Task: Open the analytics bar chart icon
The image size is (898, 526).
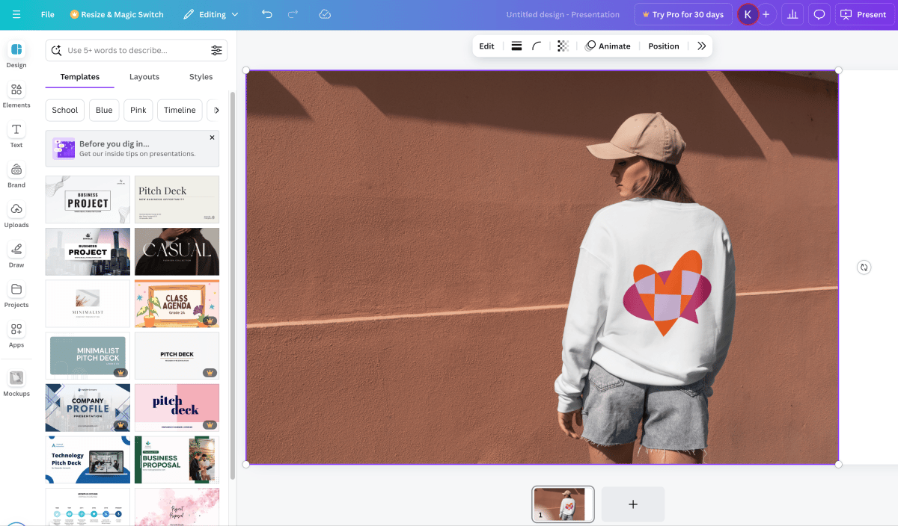Action: [x=792, y=14]
